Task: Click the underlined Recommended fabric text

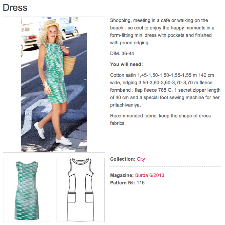Action: tap(134, 116)
